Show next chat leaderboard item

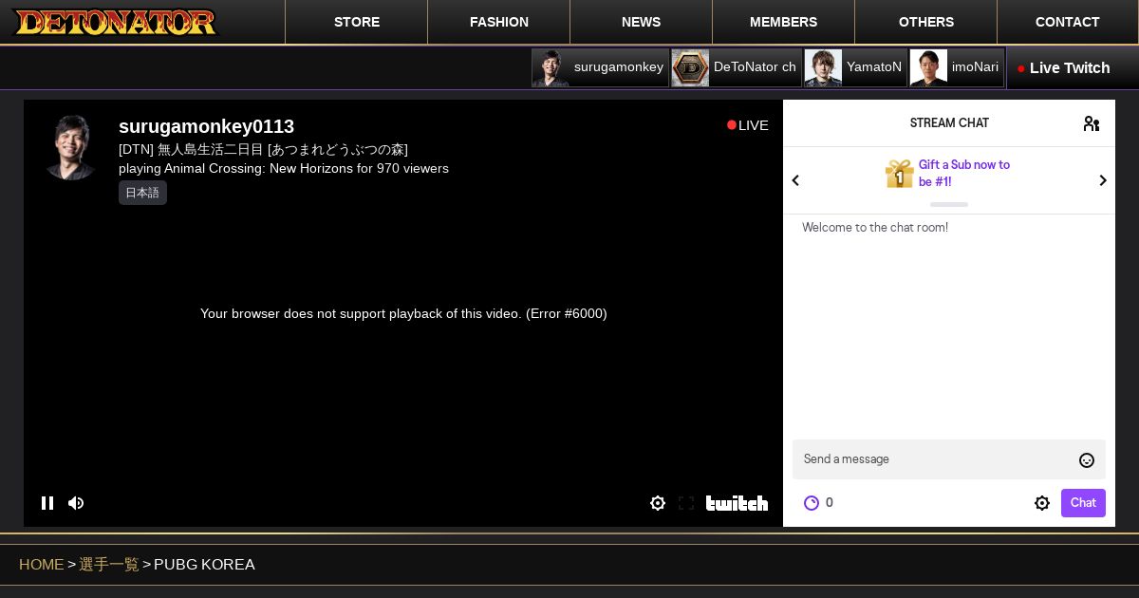[x=1102, y=180]
